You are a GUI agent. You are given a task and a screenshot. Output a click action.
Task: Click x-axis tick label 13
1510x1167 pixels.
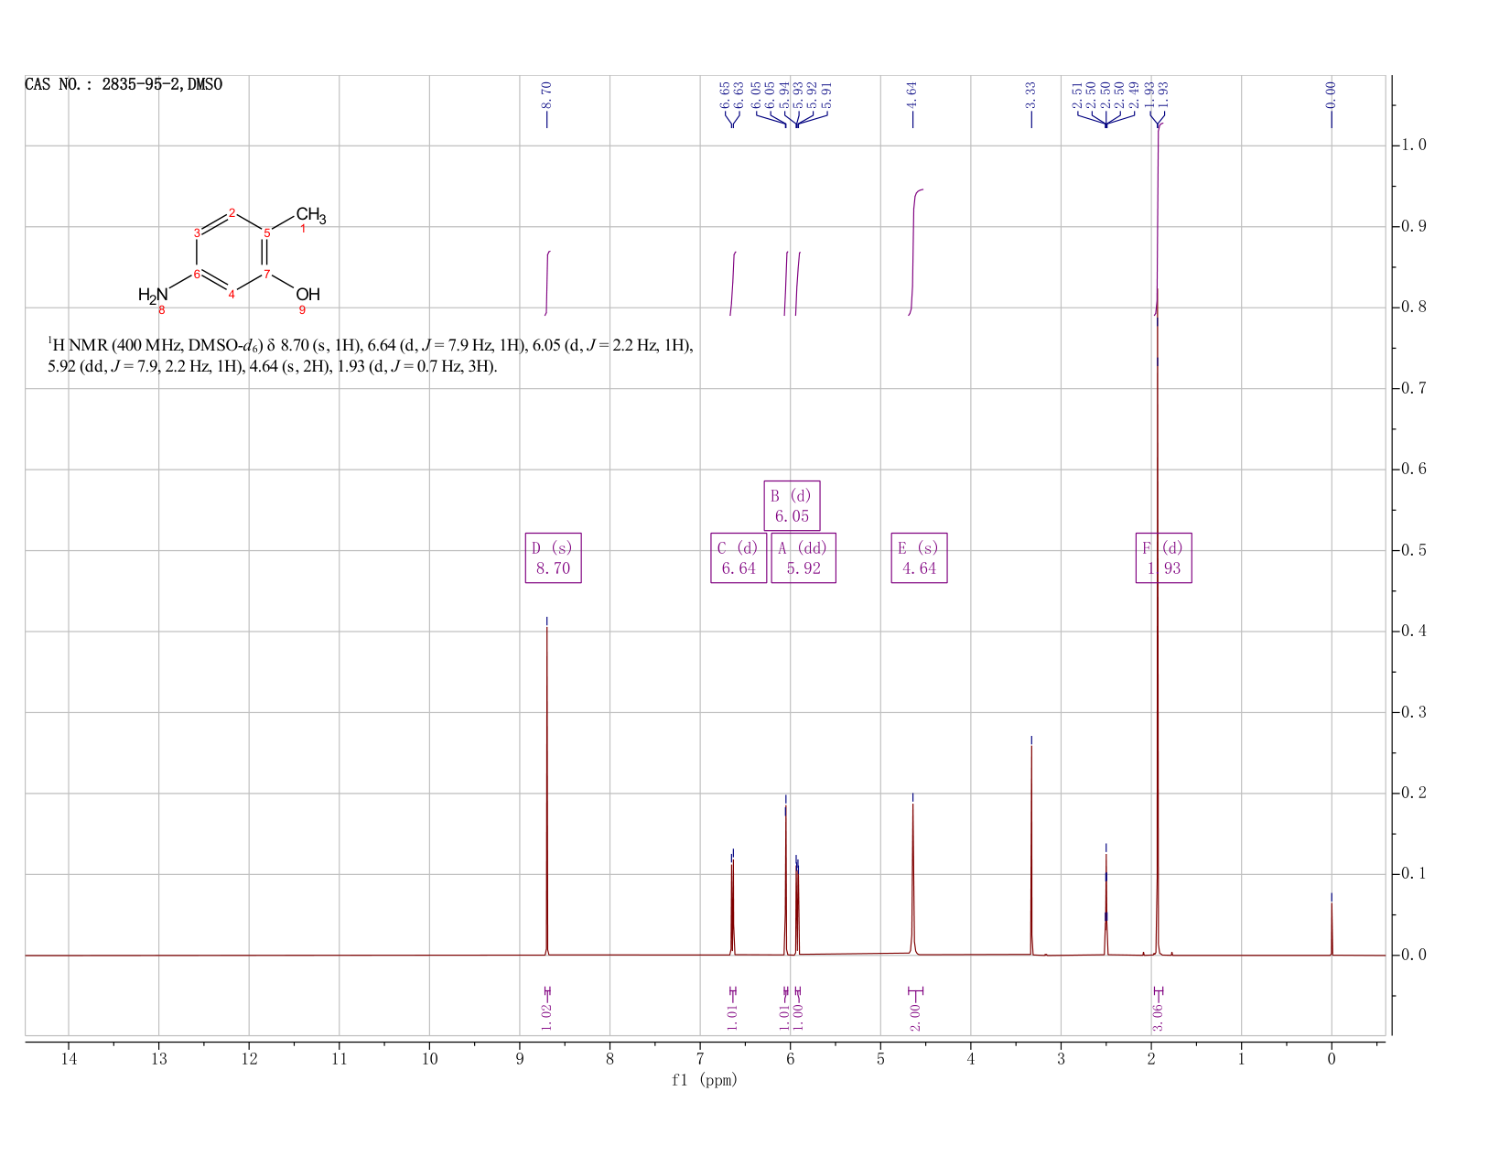tap(159, 1059)
